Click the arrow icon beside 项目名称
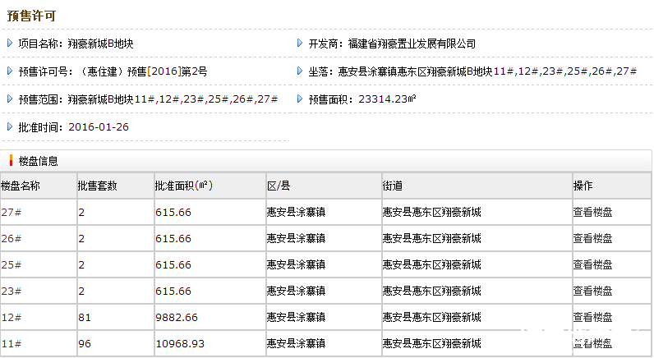This screenshot has height=358, width=654. pos(10,44)
